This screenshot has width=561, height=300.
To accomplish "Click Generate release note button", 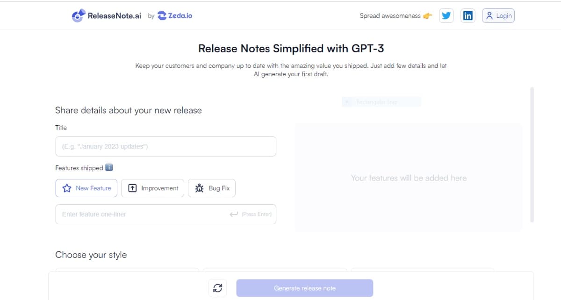I will 305,288.
